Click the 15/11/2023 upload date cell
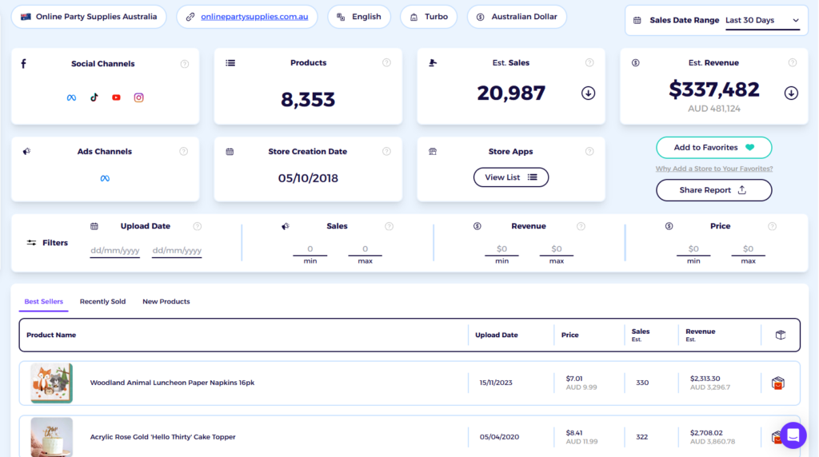Viewport: 819px width, 457px height. 496,383
